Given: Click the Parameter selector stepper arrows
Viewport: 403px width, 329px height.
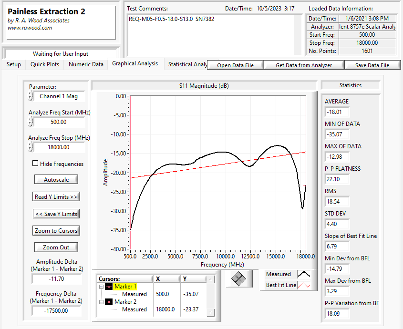Looking at the screenshot, I should click(31, 96).
